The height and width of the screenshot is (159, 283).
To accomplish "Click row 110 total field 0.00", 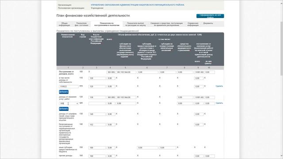I will pyautogui.click(x=111, y=79).
